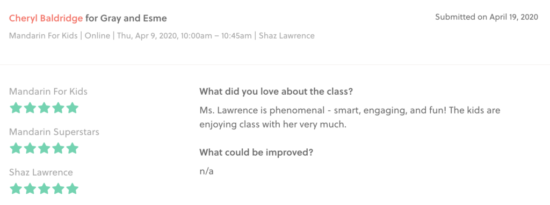This screenshot has width=550, height=205.
Task: Click third star under Shaz Lawrence rating
Action: (44, 189)
